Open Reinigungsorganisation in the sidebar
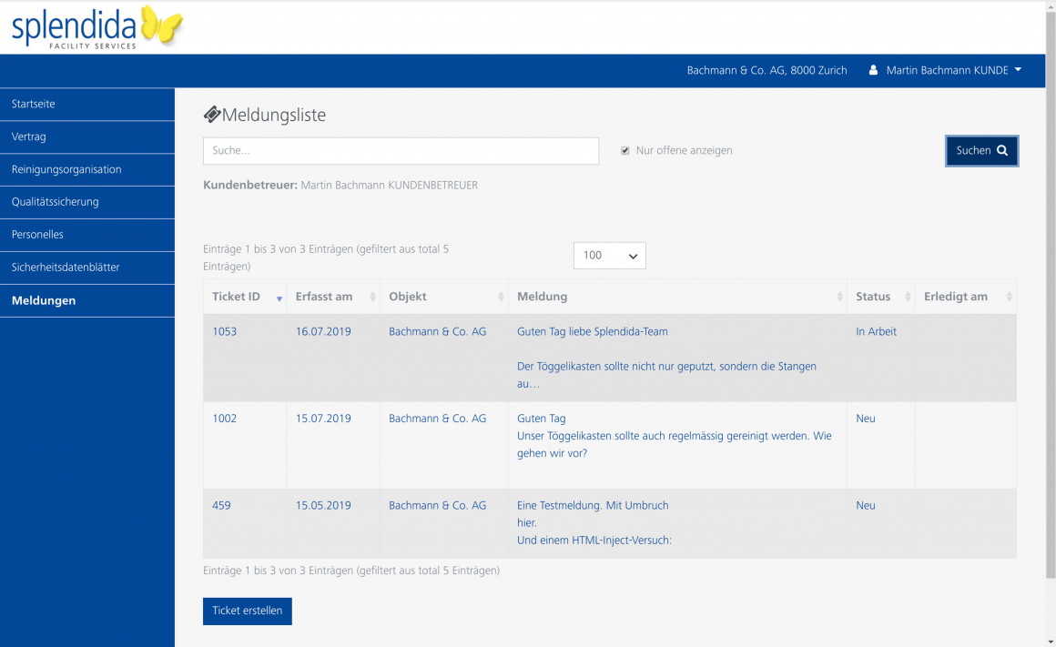Screen dimensions: 1056x647 click(x=86, y=169)
